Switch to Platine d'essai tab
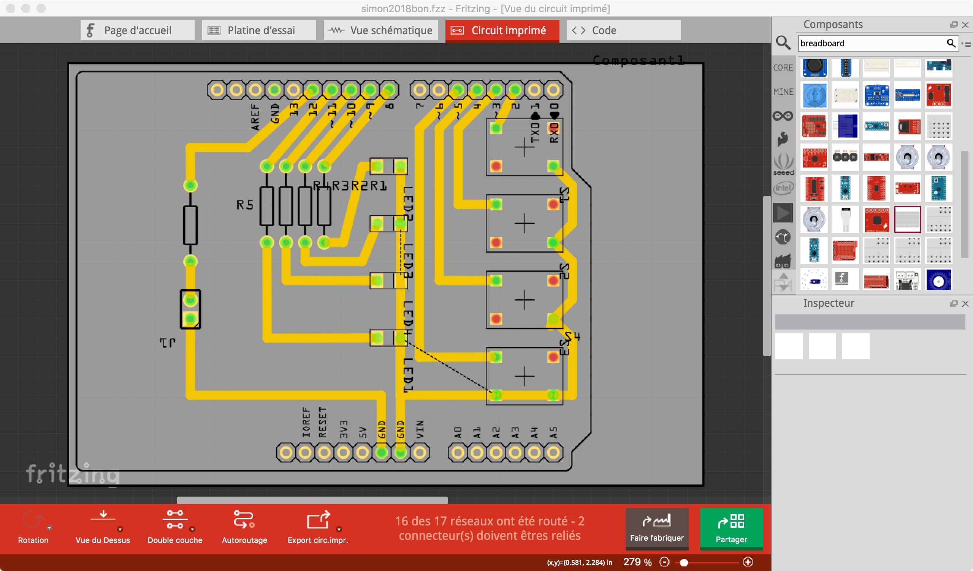The image size is (973, 571). tap(259, 30)
